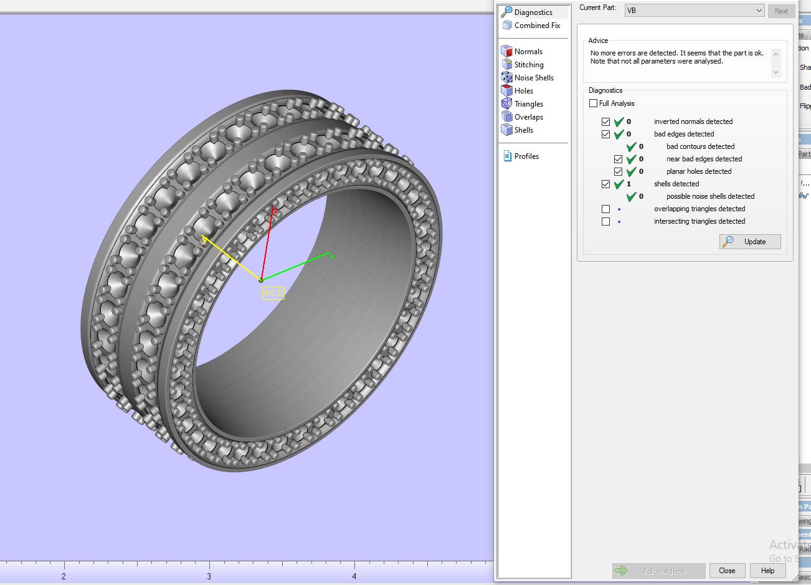The height and width of the screenshot is (585, 811).
Task: Click the Update button
Action: tap(750, 242)
